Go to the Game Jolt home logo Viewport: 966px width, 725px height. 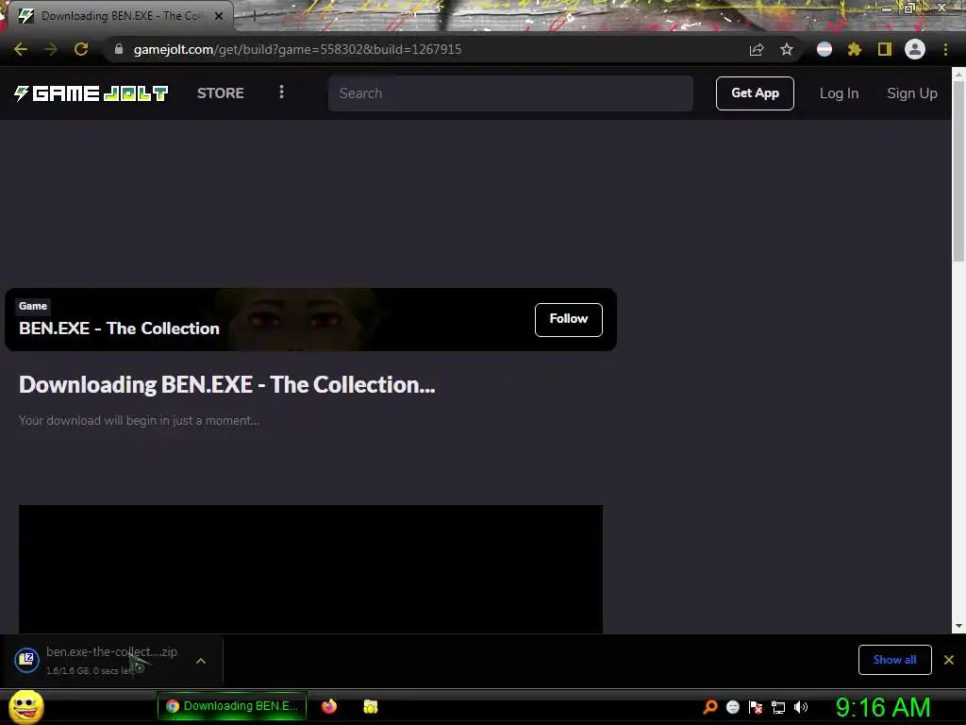[x=91, y=93]
